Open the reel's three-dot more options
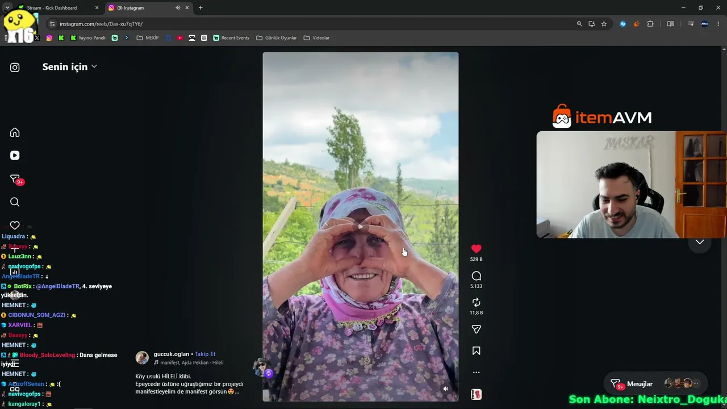This screenshot has height=409, width=727. pyautogui.click(x=477, y=373)
